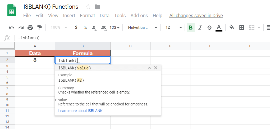Open the Format menu
This screenshot has width=270, height=129.
(x=88, y=16)
